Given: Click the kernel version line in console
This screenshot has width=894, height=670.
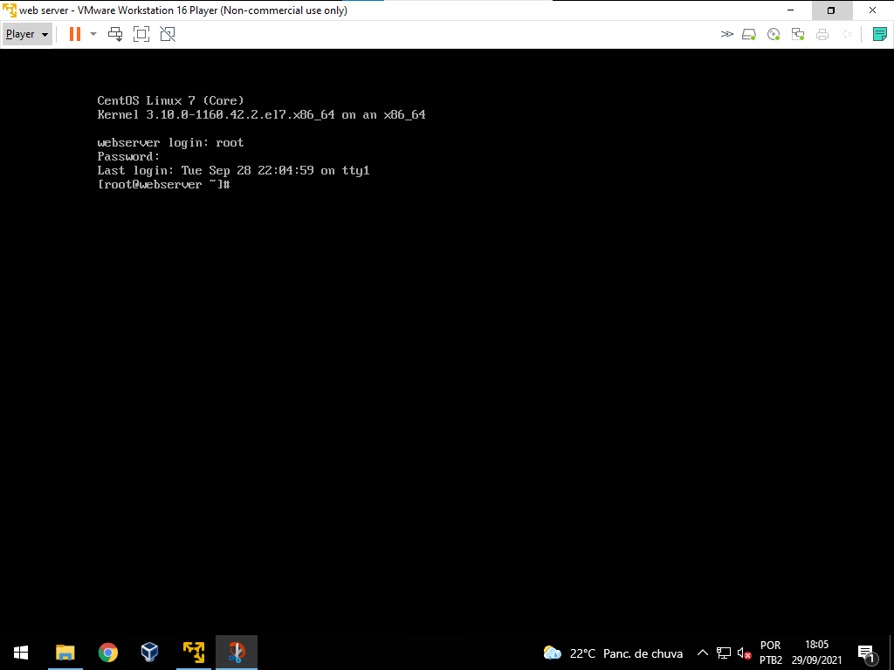Looking at the screenshot, I should 261,114.
